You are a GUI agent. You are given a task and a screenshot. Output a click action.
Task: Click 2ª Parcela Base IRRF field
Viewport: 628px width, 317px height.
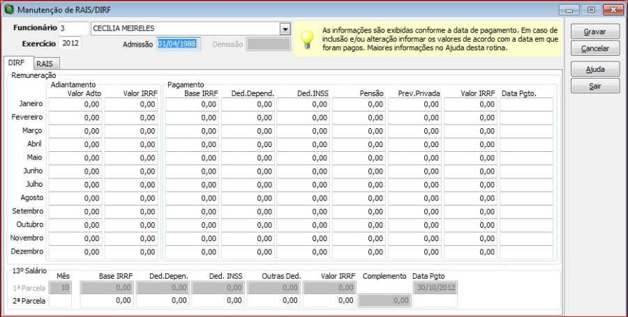107,301
